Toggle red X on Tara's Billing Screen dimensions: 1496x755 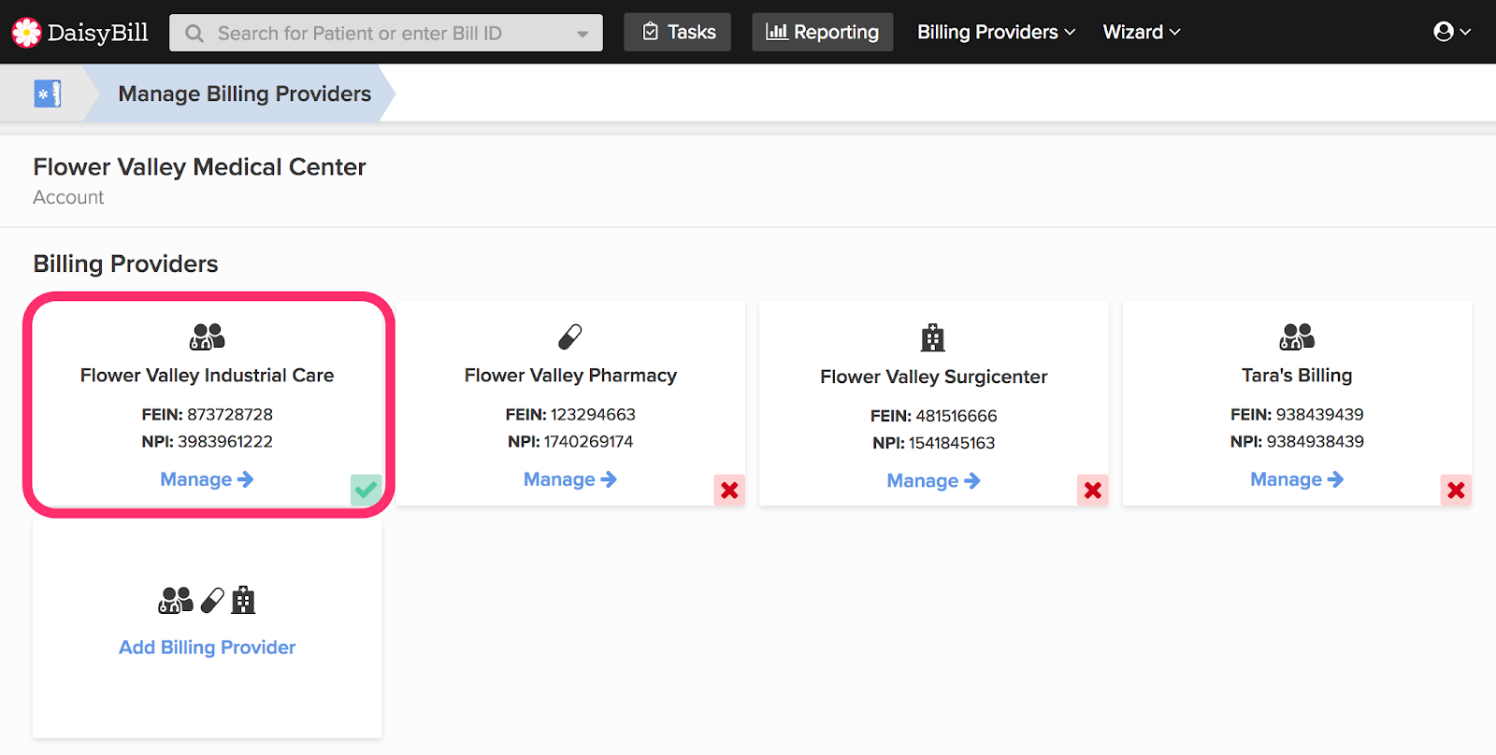pyautogui.click(x=1456, y=490)
